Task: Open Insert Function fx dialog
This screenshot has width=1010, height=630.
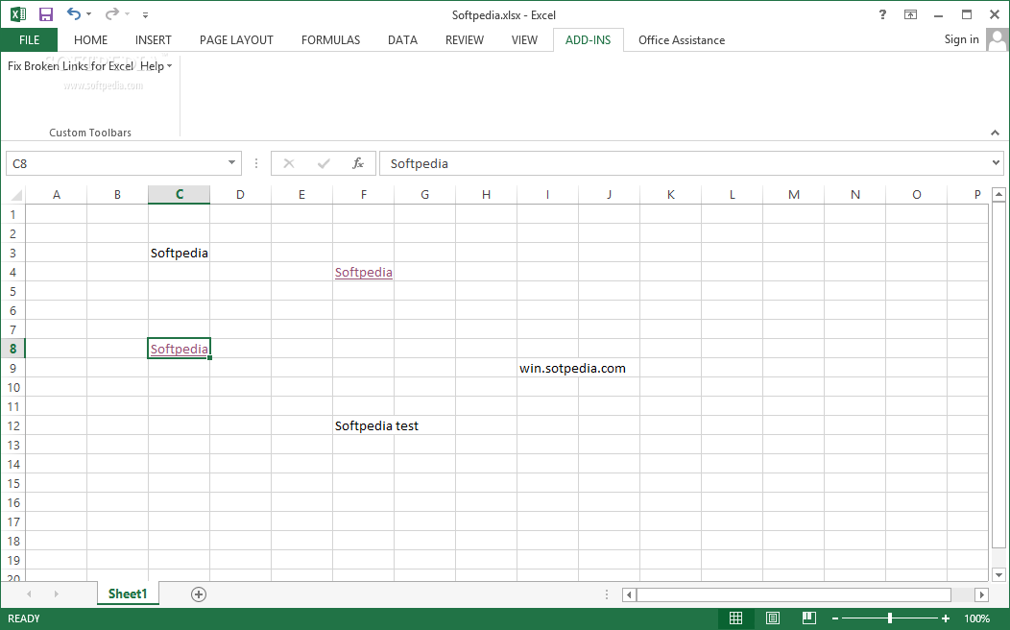Action: point(358,163)
